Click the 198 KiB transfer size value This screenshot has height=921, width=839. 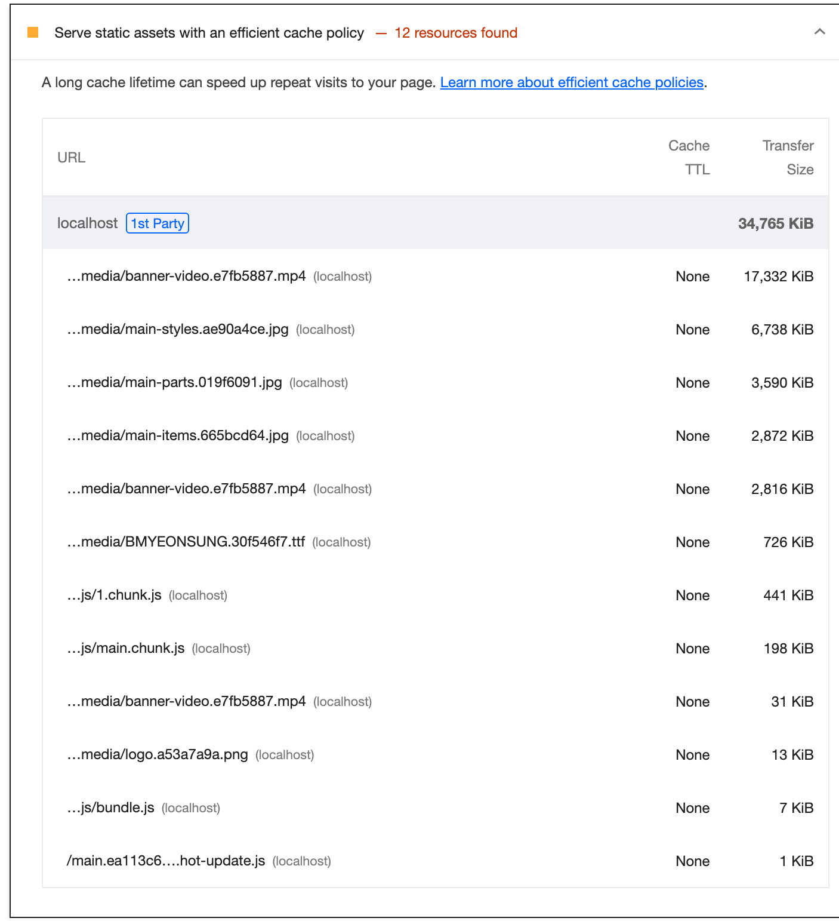pyautogui.click(x=788, y=648)
